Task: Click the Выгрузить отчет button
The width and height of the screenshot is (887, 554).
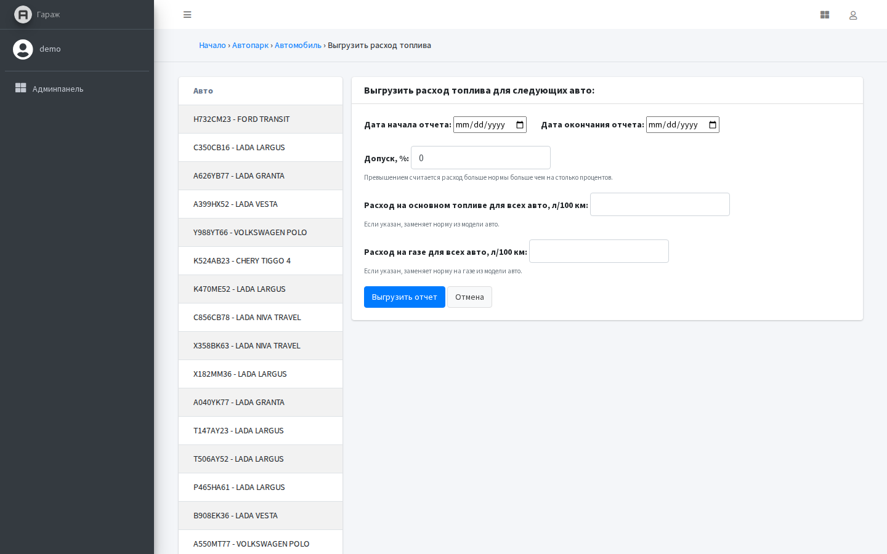Action: 405,297
